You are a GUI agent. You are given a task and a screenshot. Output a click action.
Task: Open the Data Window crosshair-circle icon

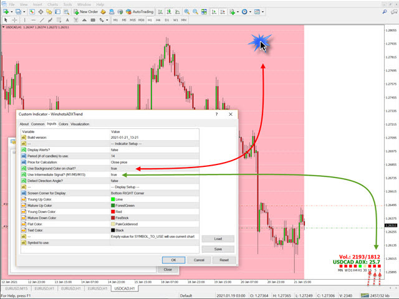tap(41, 12)
